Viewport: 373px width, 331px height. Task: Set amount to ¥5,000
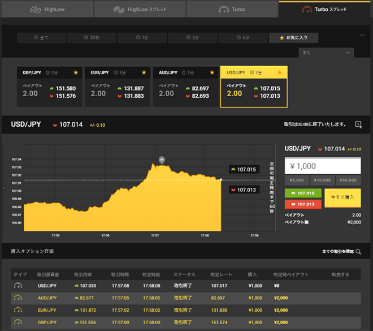[x=297, y=180]
